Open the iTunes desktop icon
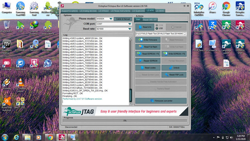The image size is (250, 141). click(212, 7)
